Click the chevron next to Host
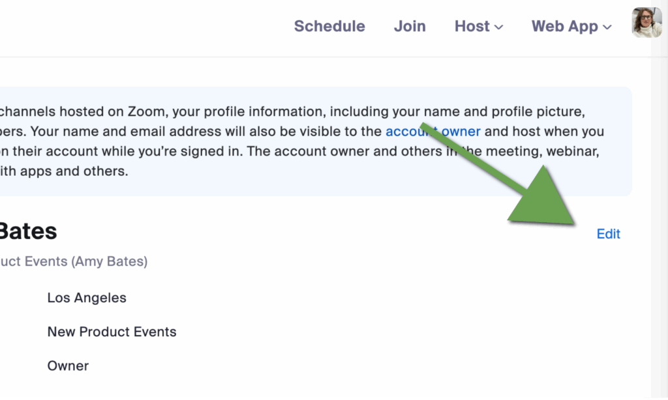This screenshot has width=668, height=400. pyautogui.click(x=499, y=27)
